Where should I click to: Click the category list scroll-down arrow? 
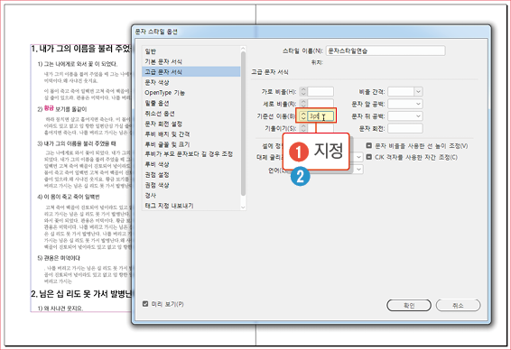pos(243,207)
